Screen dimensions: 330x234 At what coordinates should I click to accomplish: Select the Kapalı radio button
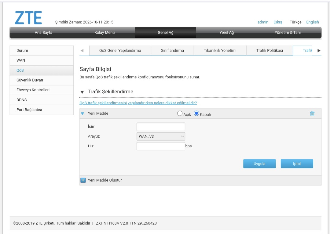196,113
